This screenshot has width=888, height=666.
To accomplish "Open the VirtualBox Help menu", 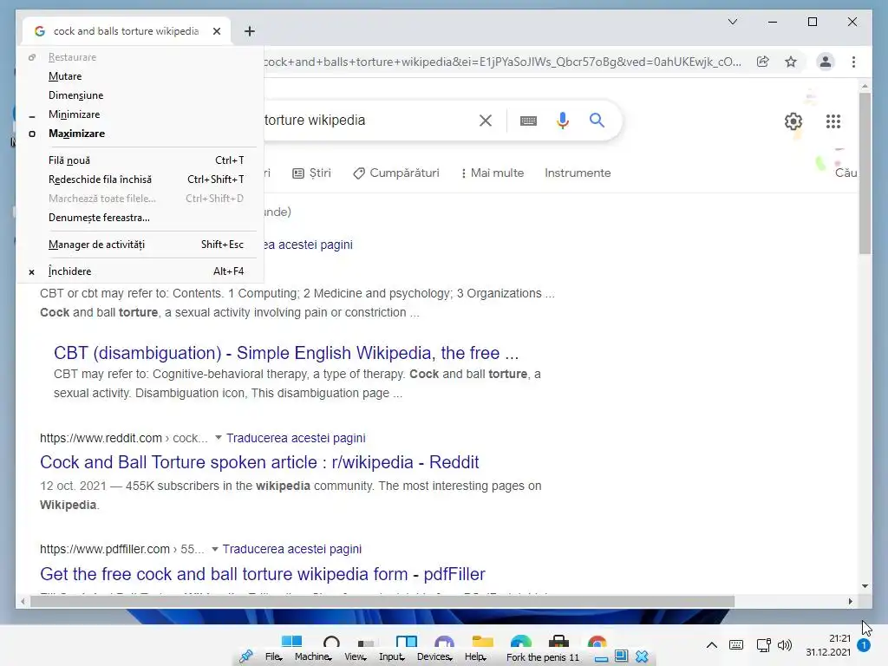I will [x=476, y=657].
